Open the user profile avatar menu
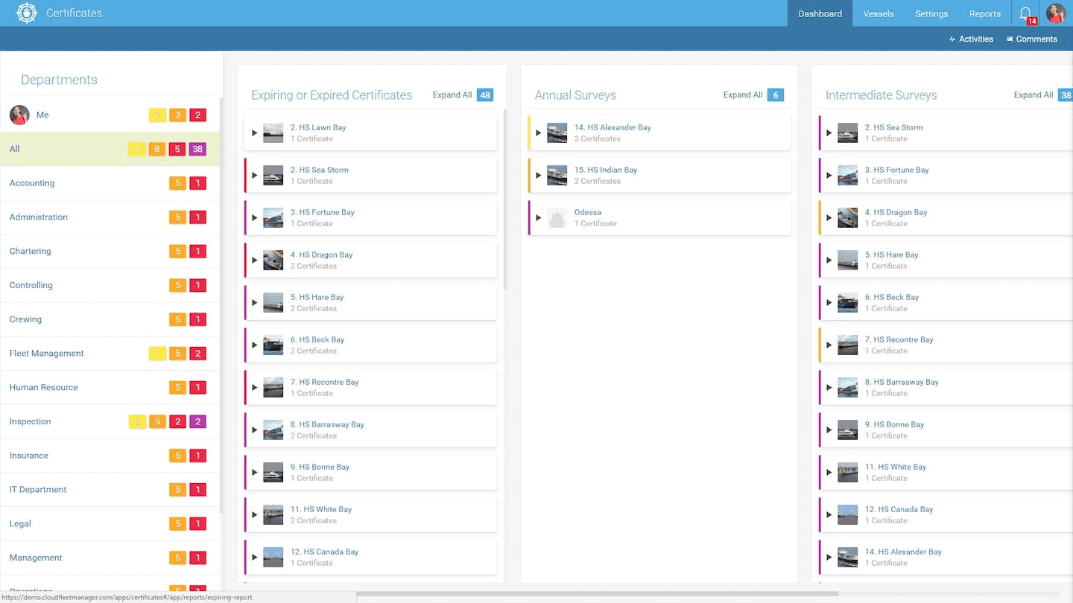 click(x=1056, y=13)
